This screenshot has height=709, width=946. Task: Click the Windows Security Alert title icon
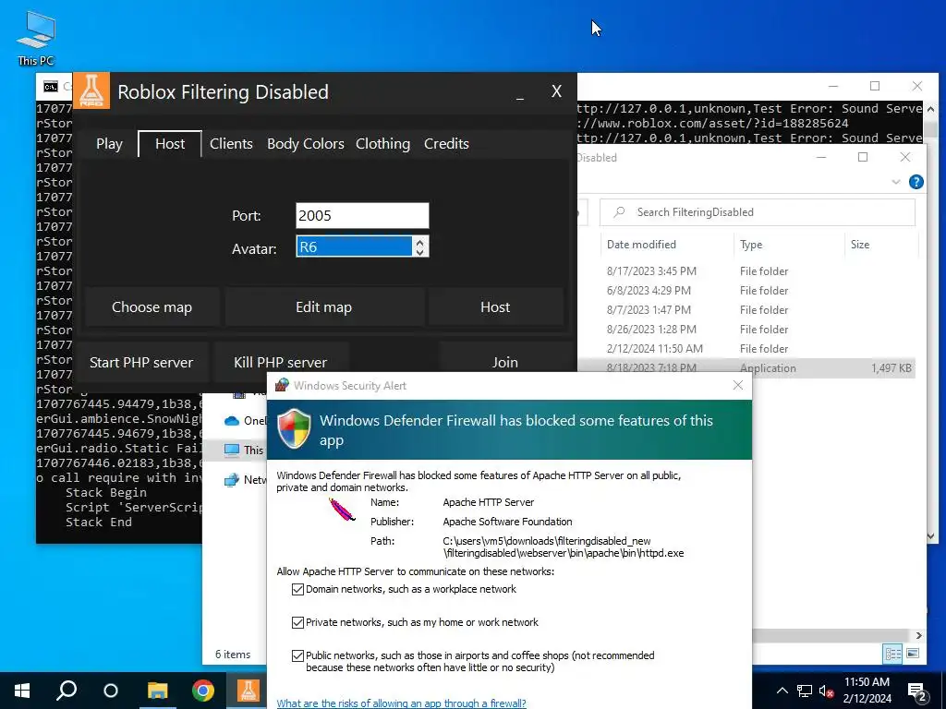282,385
